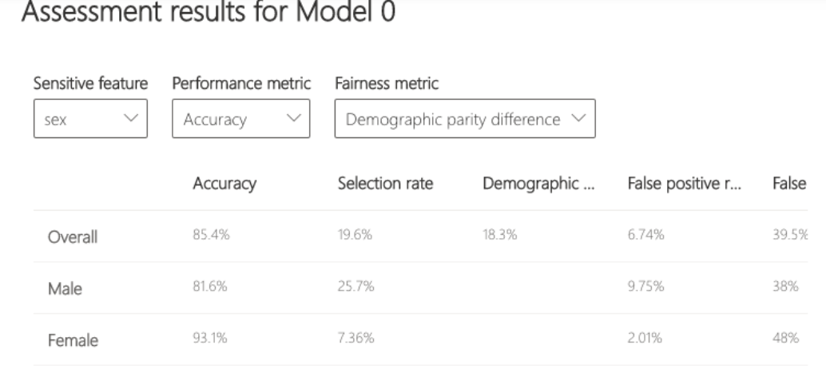Click the Demographic parity difference chevron

[579, 120]
